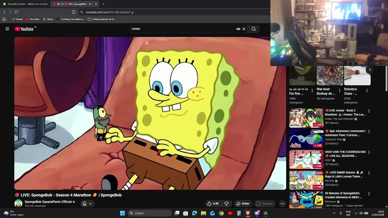Screen dimensions: 388x218
Task: Open the Gmail bookmark
Action: 17,19
